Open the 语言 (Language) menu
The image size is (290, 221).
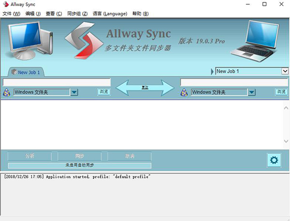pyautogui.click(x=110, y=14)
